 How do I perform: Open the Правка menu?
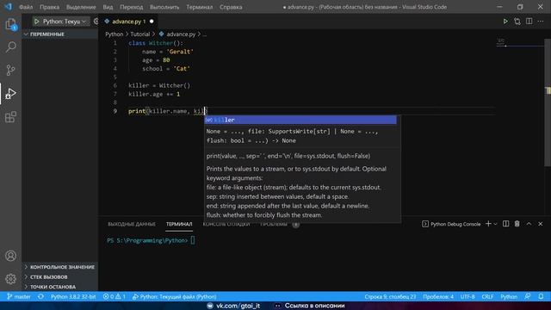50,7
